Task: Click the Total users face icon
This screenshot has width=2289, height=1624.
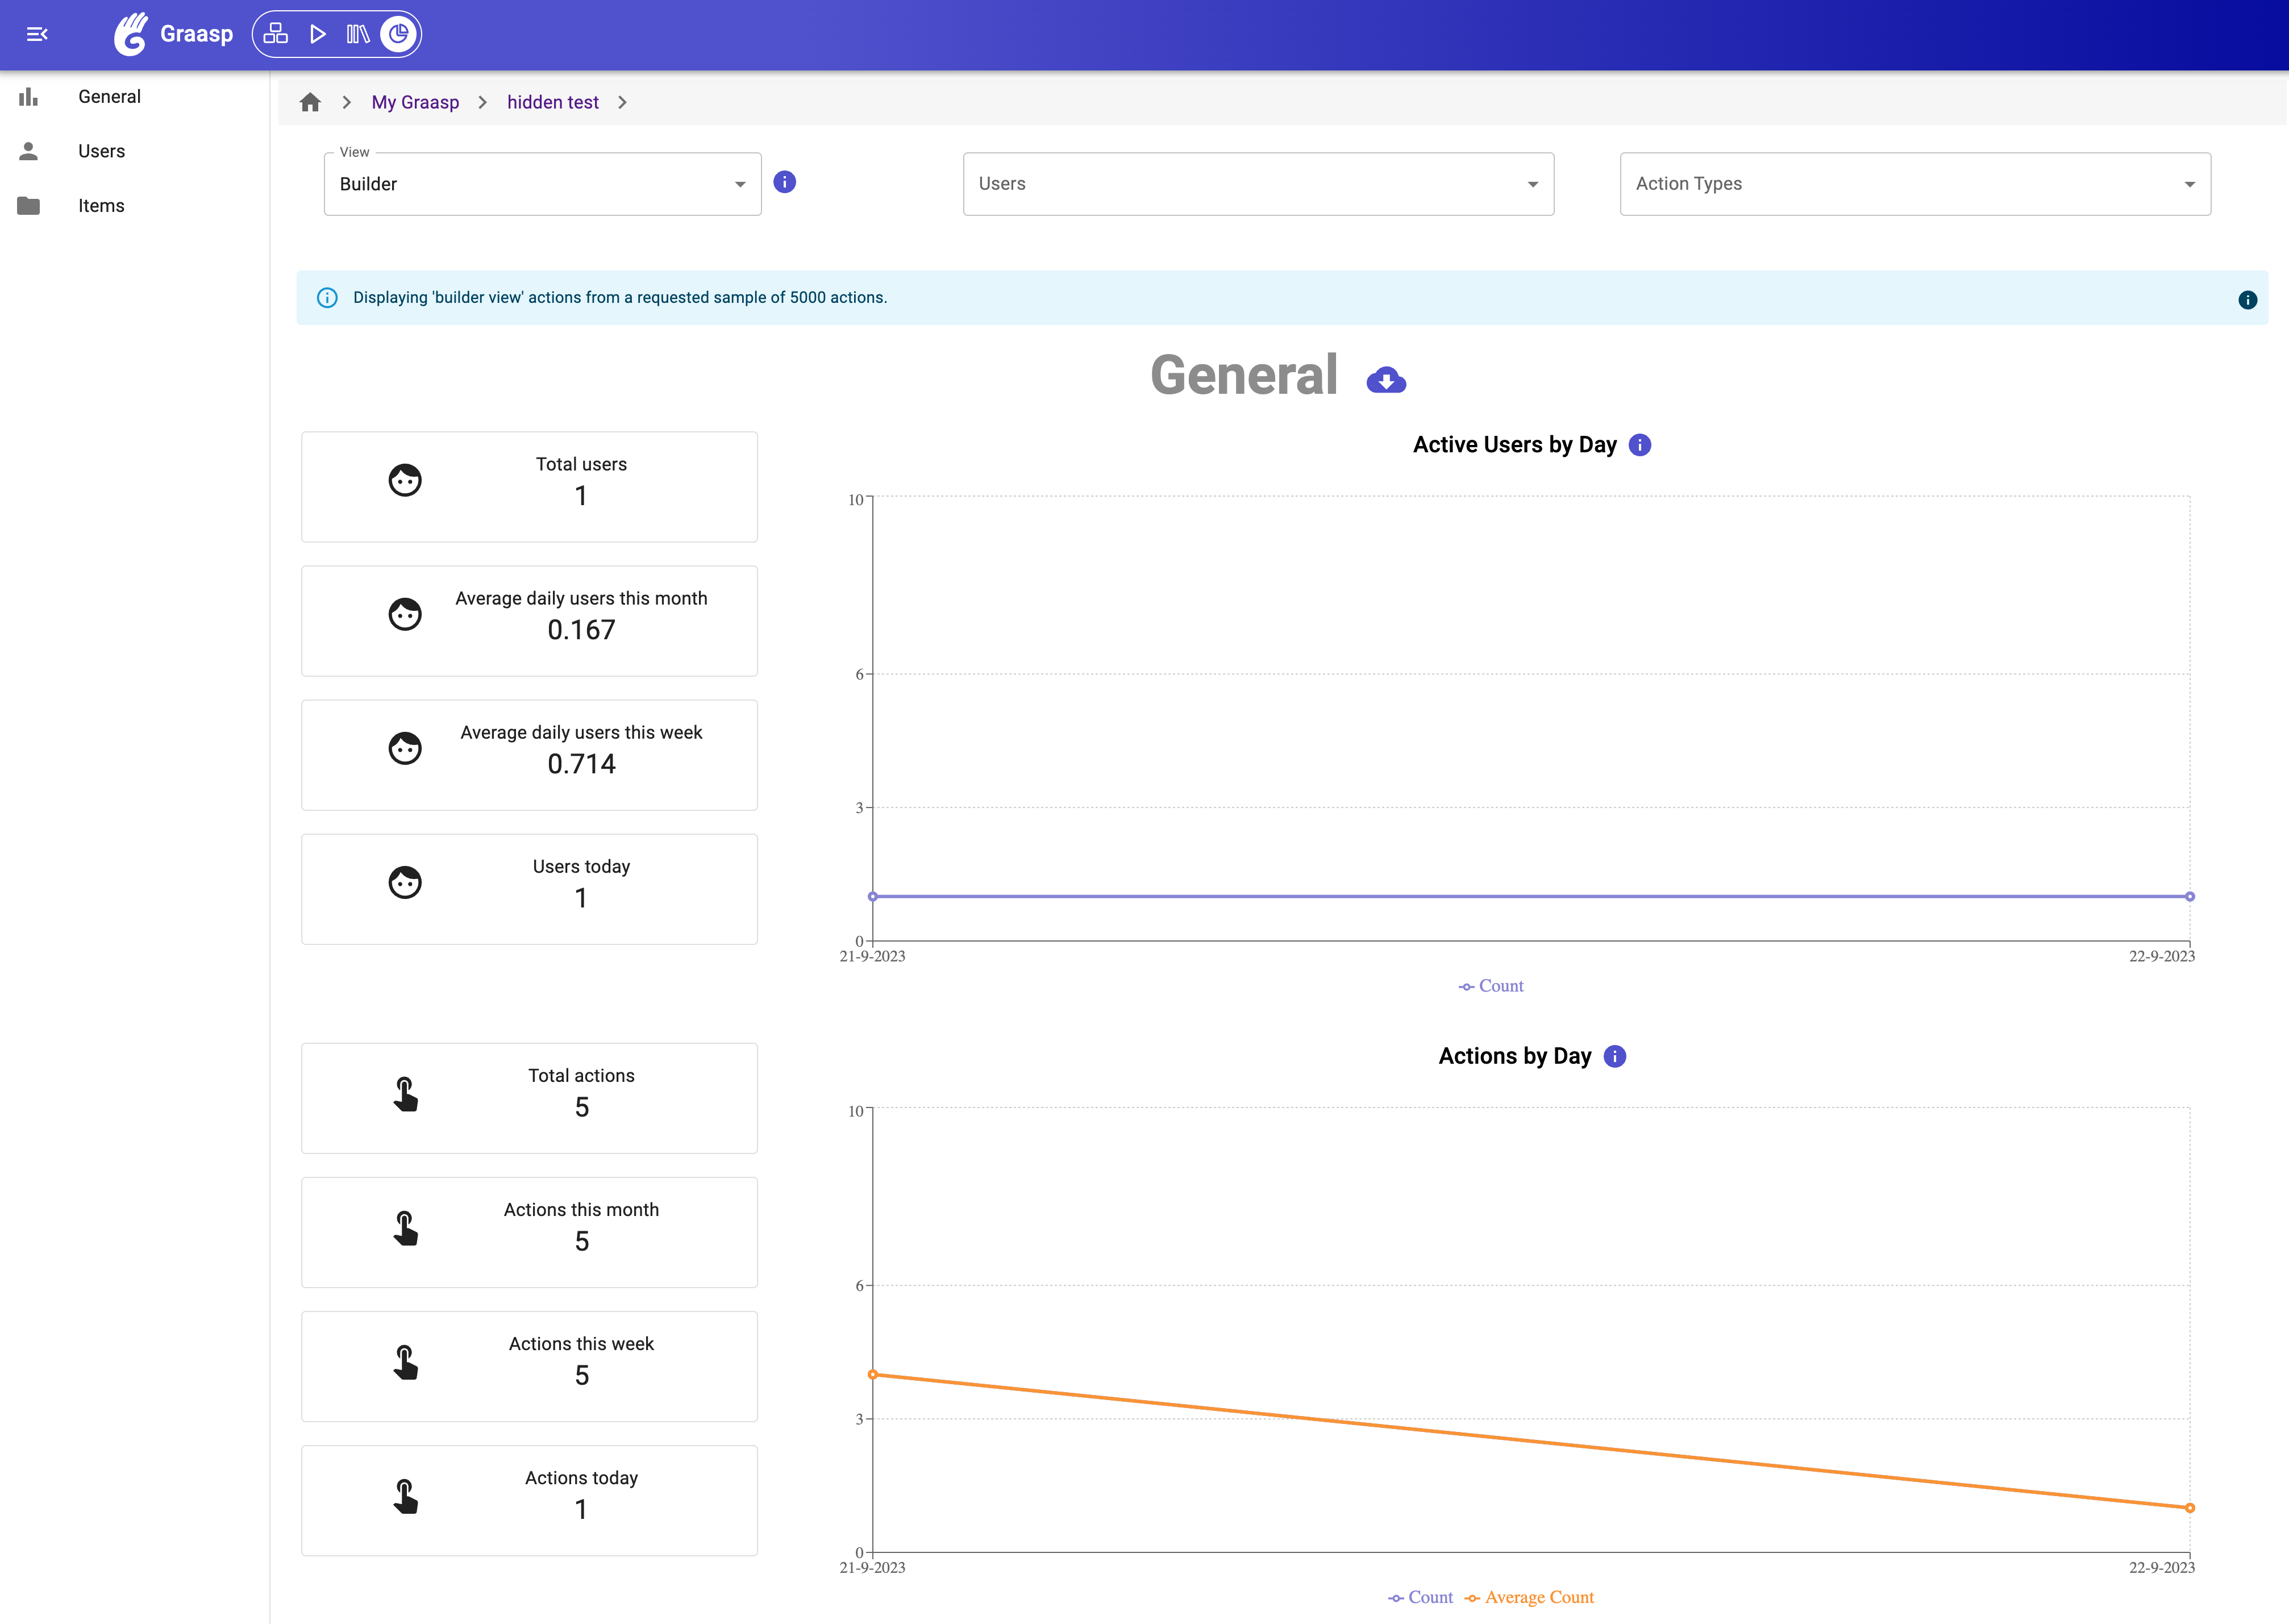Action: coord(405,480)
